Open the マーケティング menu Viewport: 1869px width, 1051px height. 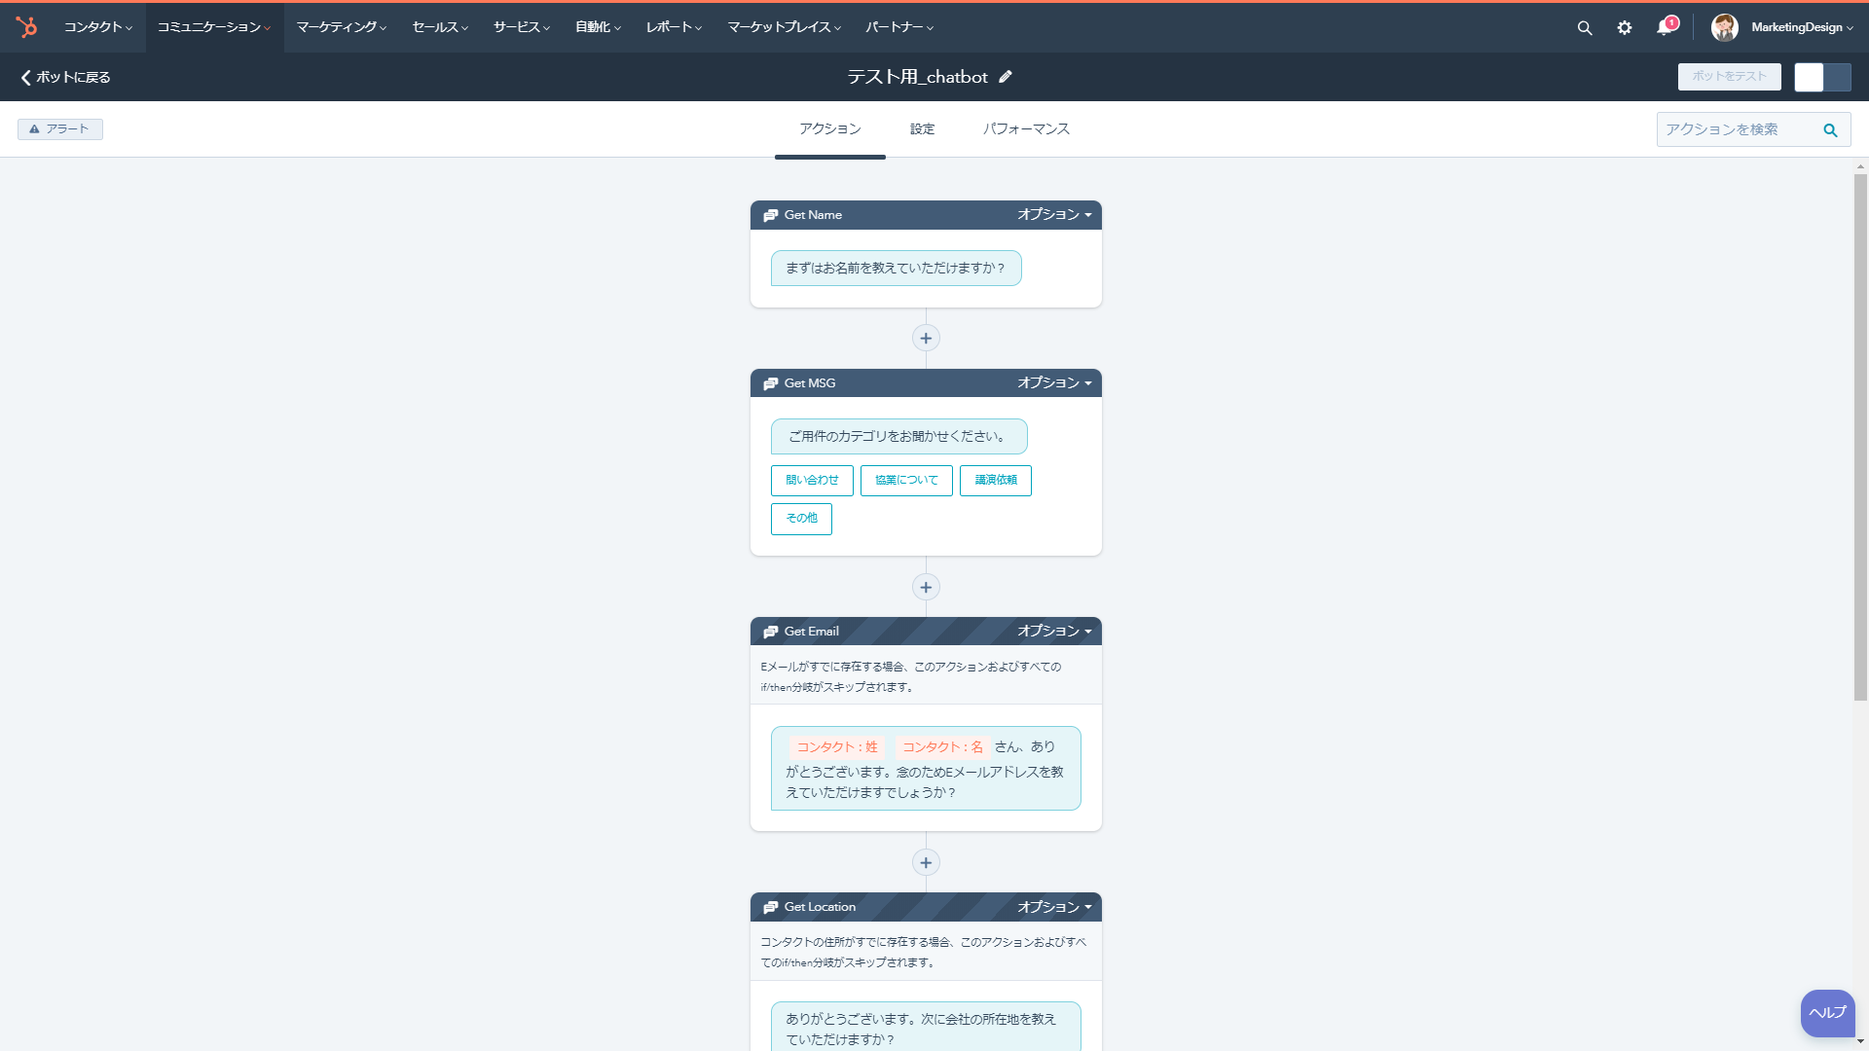point(341,27)
